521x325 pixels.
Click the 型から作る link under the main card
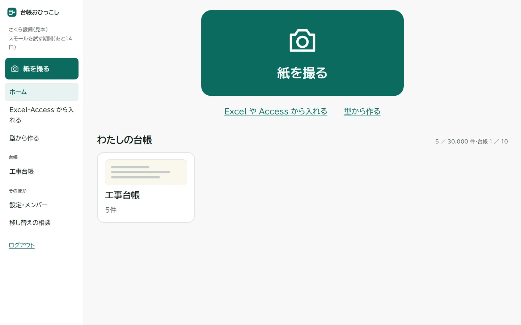click(362, 111)
